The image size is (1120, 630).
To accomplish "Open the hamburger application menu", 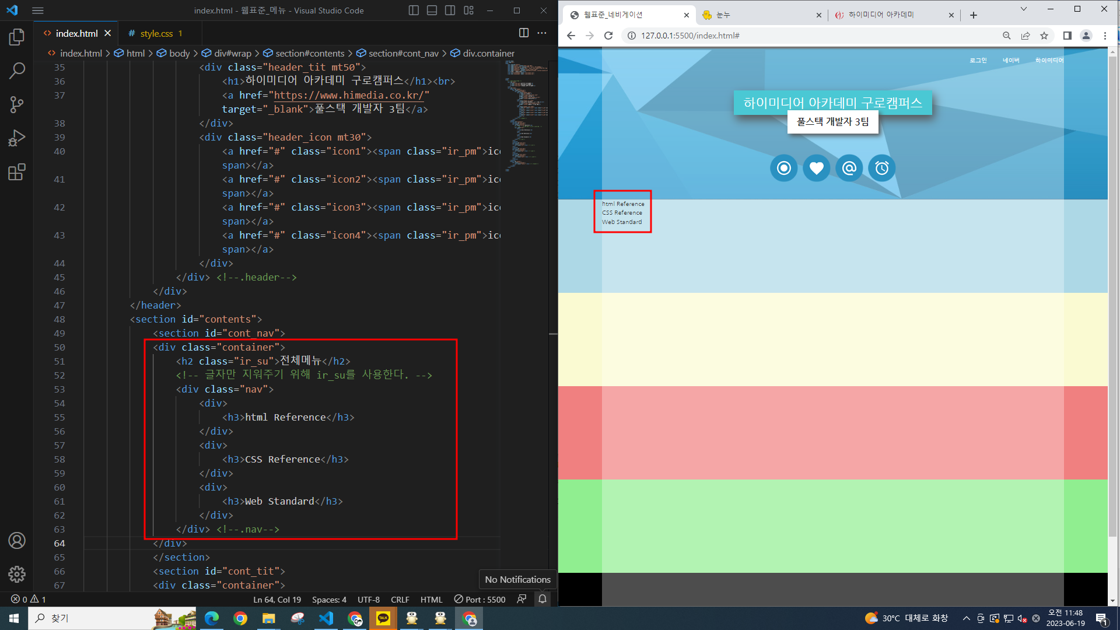I will tap(38, 10).
